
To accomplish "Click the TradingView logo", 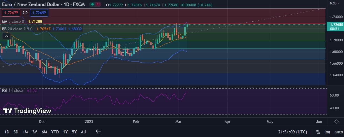I will 27,111.
